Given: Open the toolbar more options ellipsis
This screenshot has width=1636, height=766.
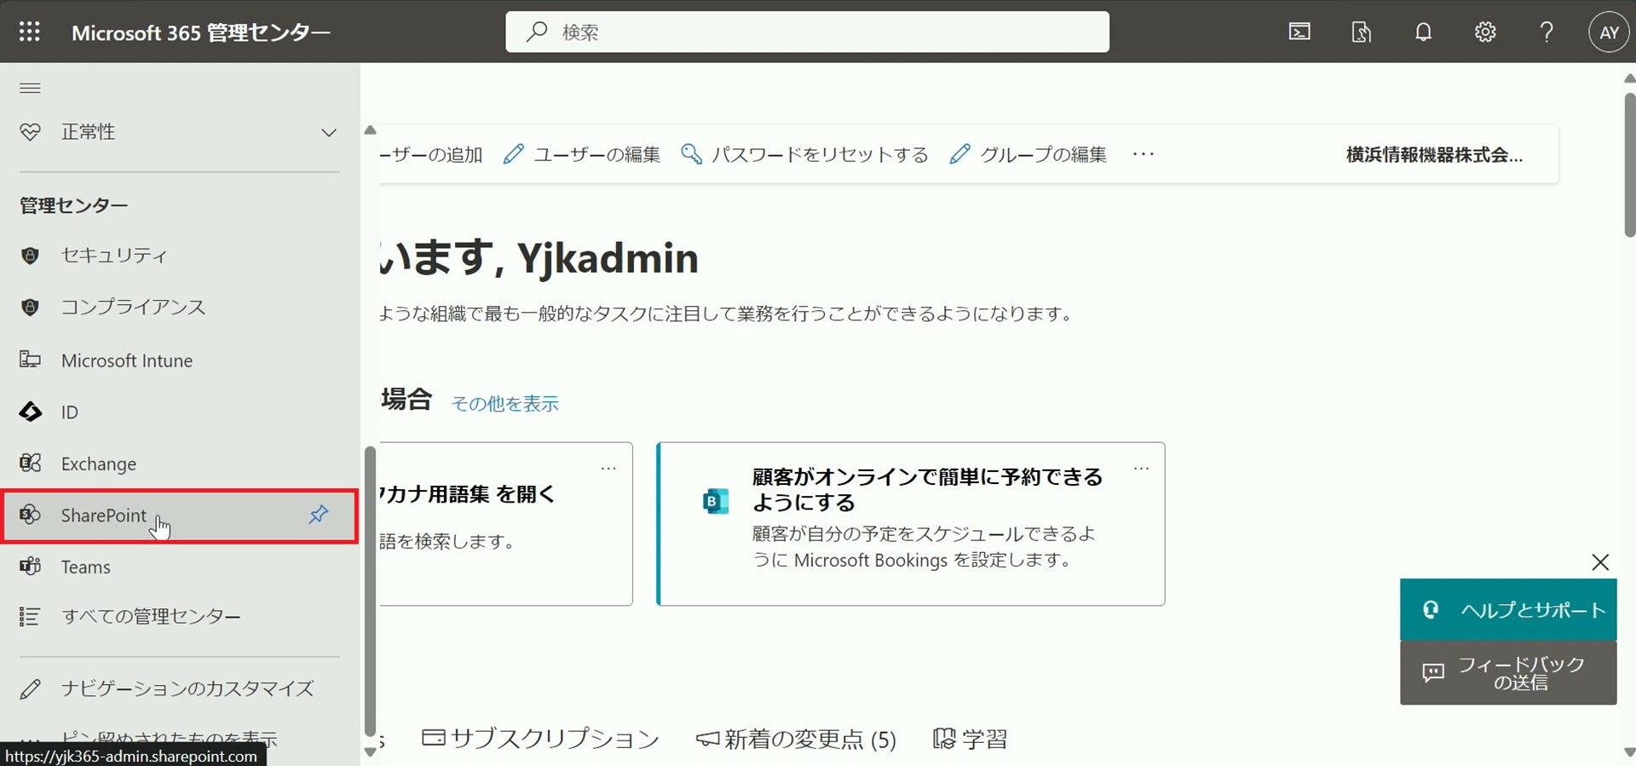Looking at the screenshot, I should 1143,154.
